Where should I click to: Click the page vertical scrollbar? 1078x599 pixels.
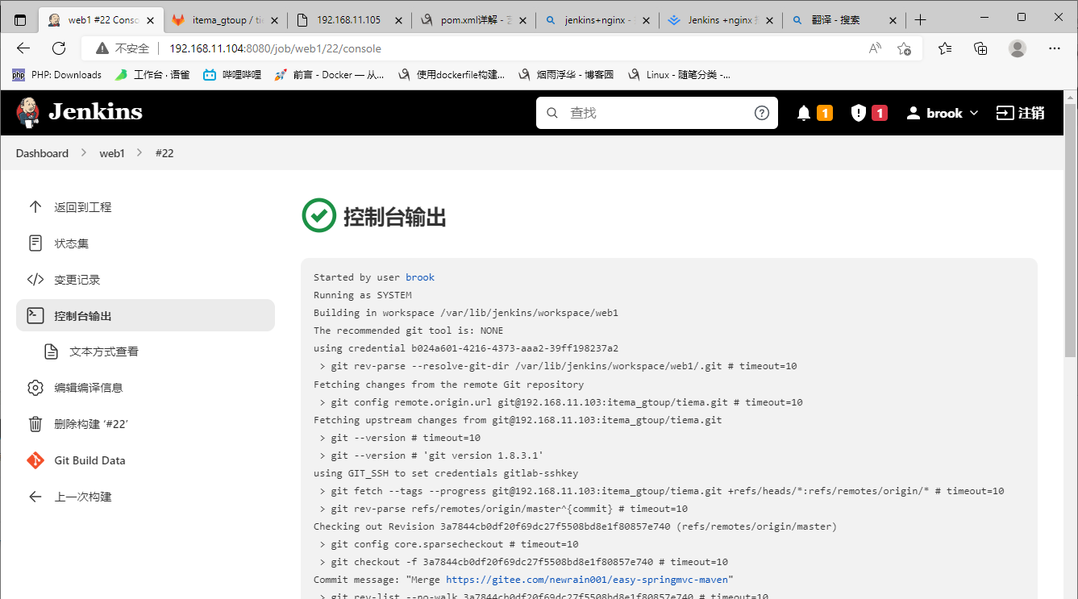[1071, 230]
